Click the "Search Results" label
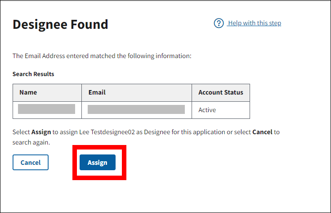Screen dimensions: 331x213 [x=33, y=74]
